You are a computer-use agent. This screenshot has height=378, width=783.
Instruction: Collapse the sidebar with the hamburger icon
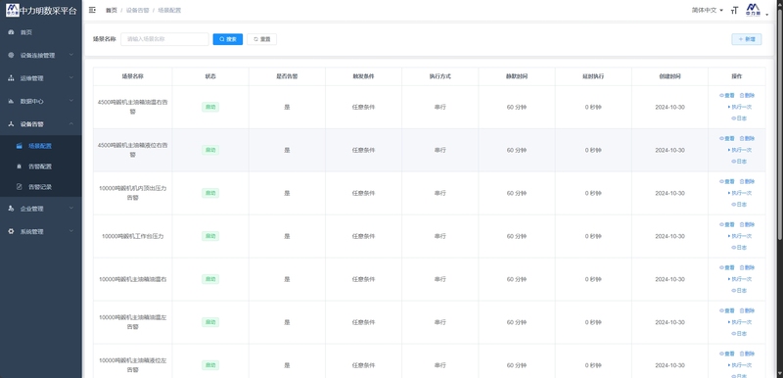click(x=92, y=10)
